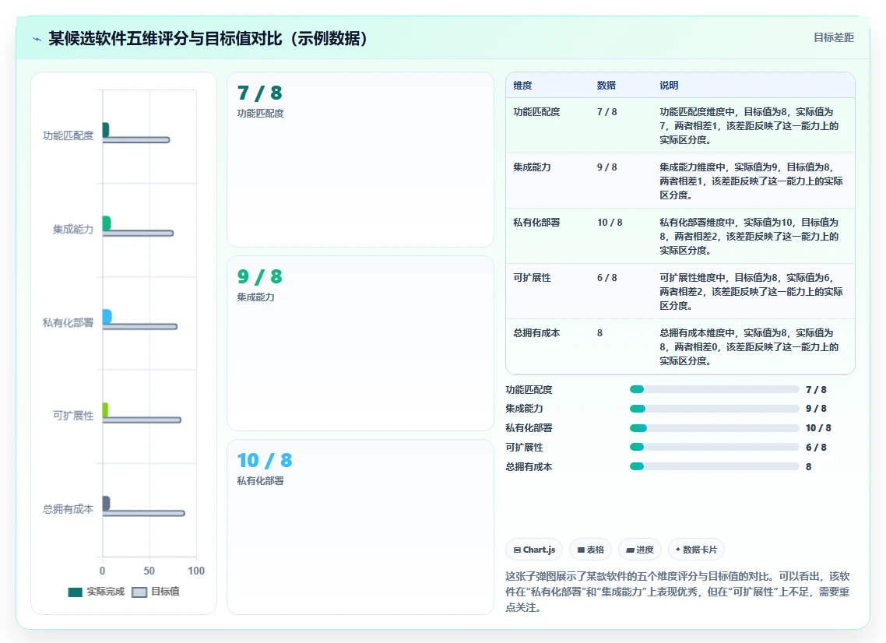
Task: Click the 功能匹配度 progress bar
Action: coord(714,389)
